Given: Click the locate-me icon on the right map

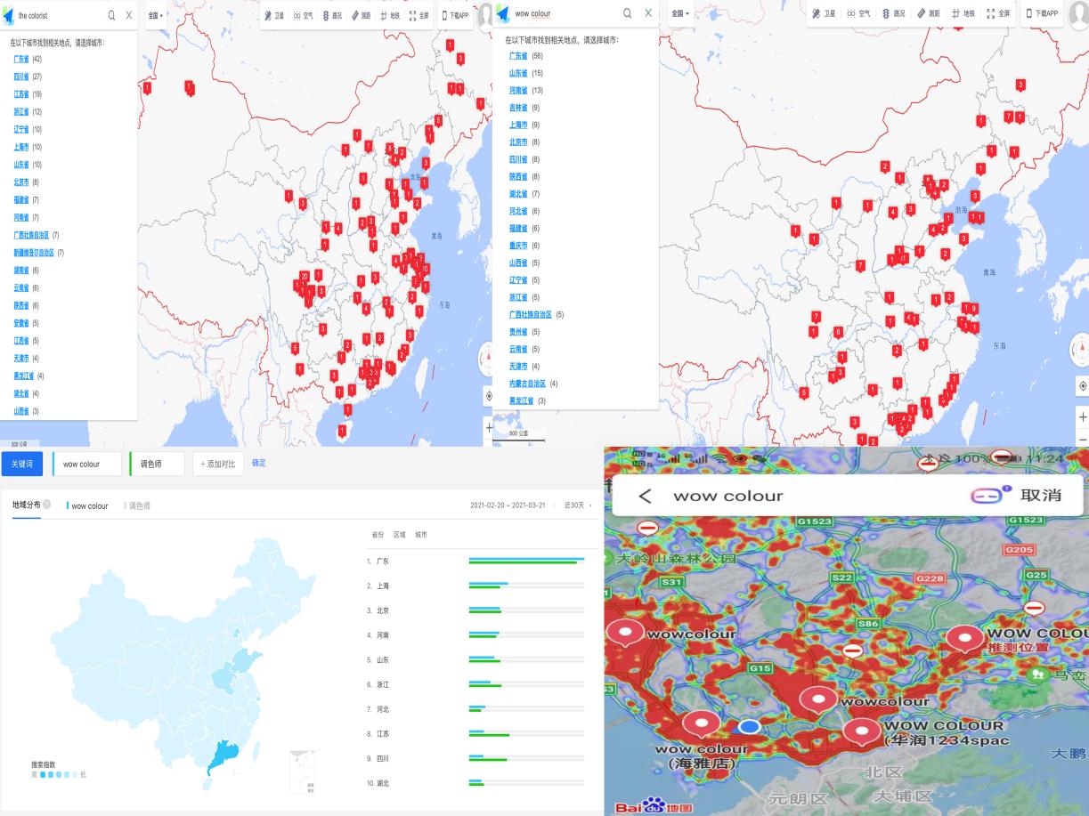Looking at the screenshot, I should click(1082, 386).
